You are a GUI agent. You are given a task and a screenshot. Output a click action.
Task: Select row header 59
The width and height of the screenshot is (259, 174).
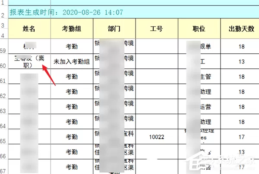pos(4,46)
